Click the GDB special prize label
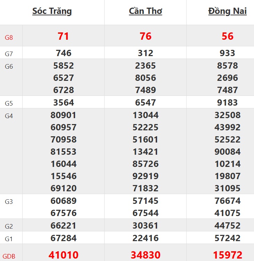This screenshot has width=254, height=261. coord(10,256)
